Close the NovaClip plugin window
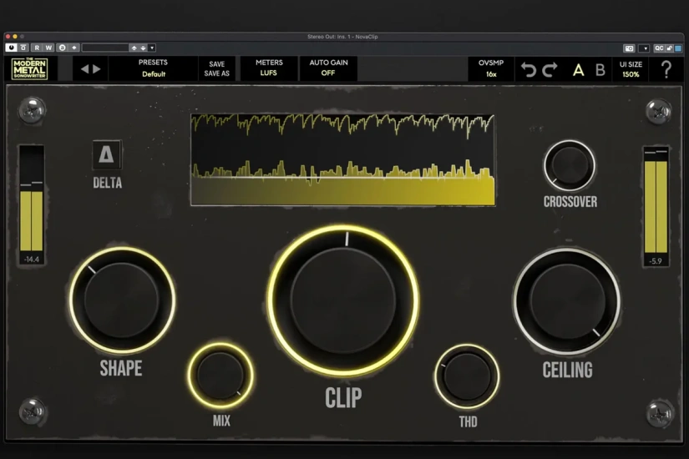689x459 pixels. [x=8, y=37]
